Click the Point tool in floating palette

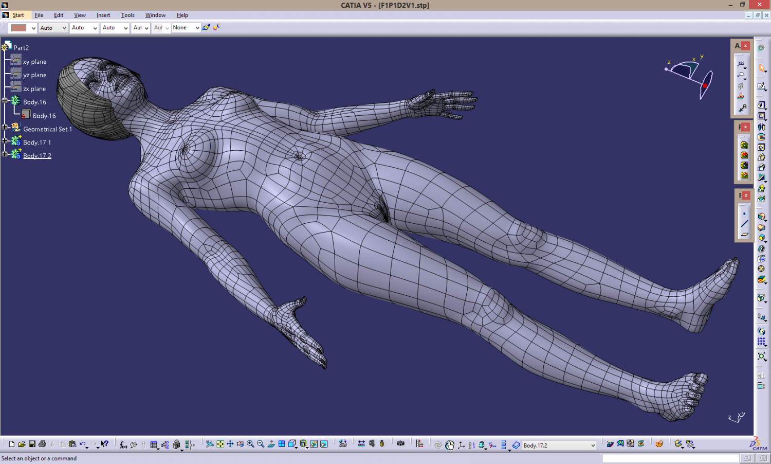click(744, 213)
